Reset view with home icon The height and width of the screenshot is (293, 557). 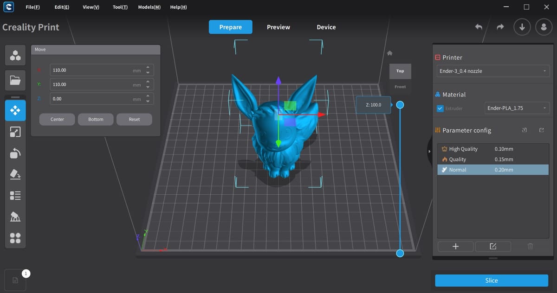point(390,53)
